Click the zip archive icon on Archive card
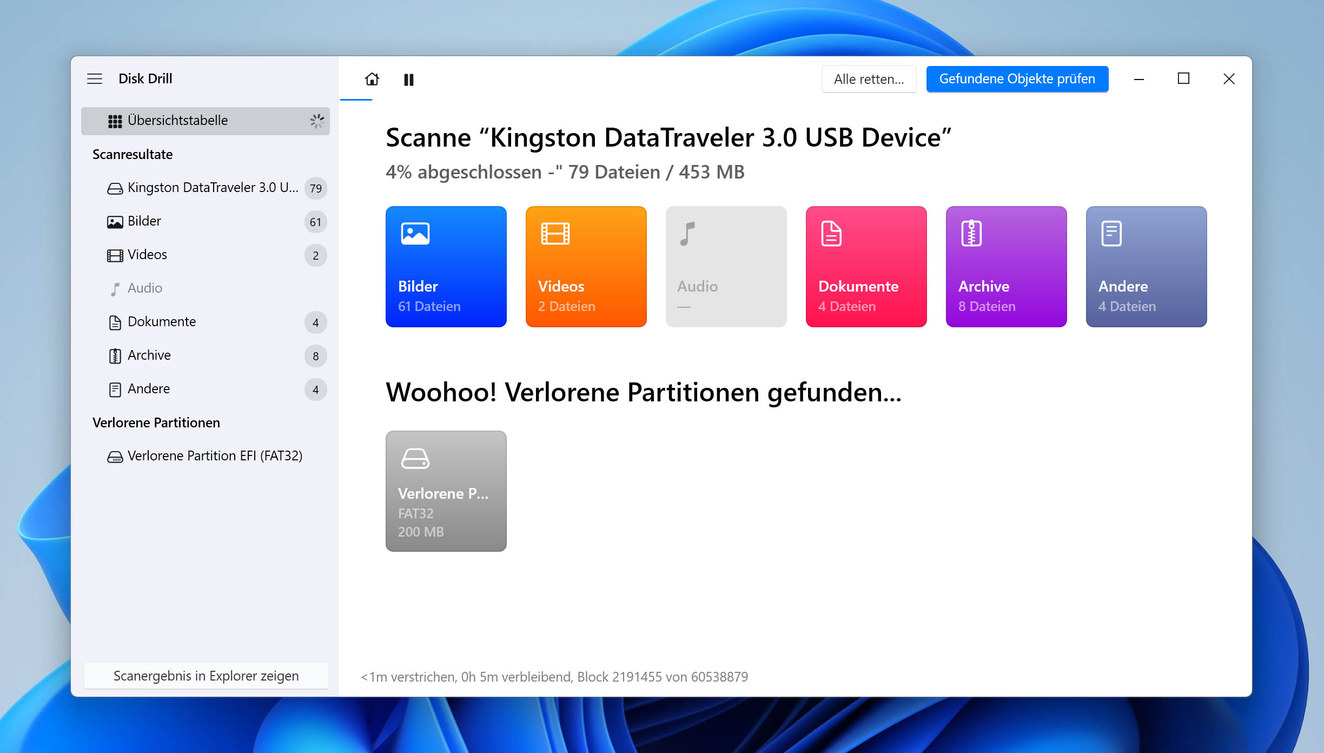This screenshot has height=753, width=1324. click(x=971, y=233)
